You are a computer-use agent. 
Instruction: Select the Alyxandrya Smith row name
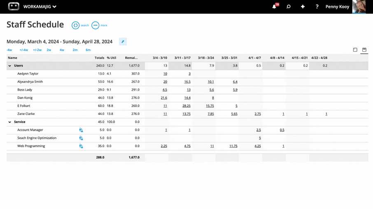click(30, 82)
